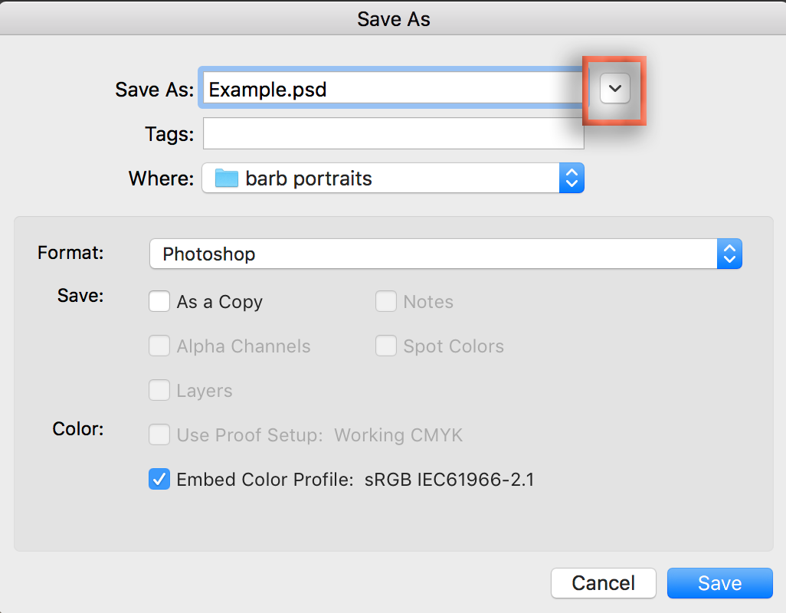Click the Save As dialog title bar

click(393, 18)
